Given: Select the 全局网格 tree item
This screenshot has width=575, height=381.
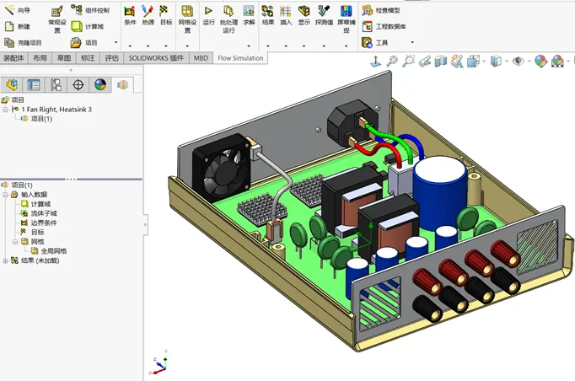Looking at the screenshot, I should pos(53,251).
